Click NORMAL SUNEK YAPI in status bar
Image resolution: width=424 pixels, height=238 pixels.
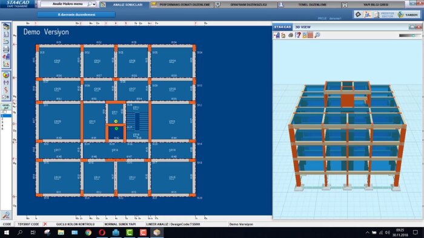(x=120, y=224)
